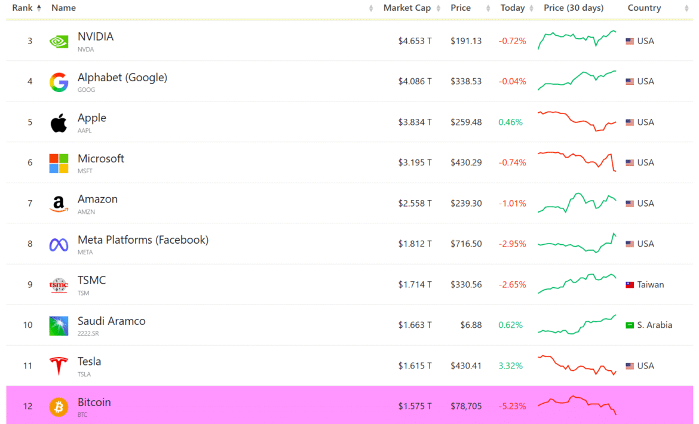This screenshot has width=699, height=424.
Task: Click the highlighted Bitcoin row
Action: [x=299, y=406]
